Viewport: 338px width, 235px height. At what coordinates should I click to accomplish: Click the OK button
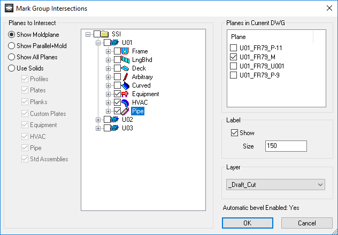248,223
